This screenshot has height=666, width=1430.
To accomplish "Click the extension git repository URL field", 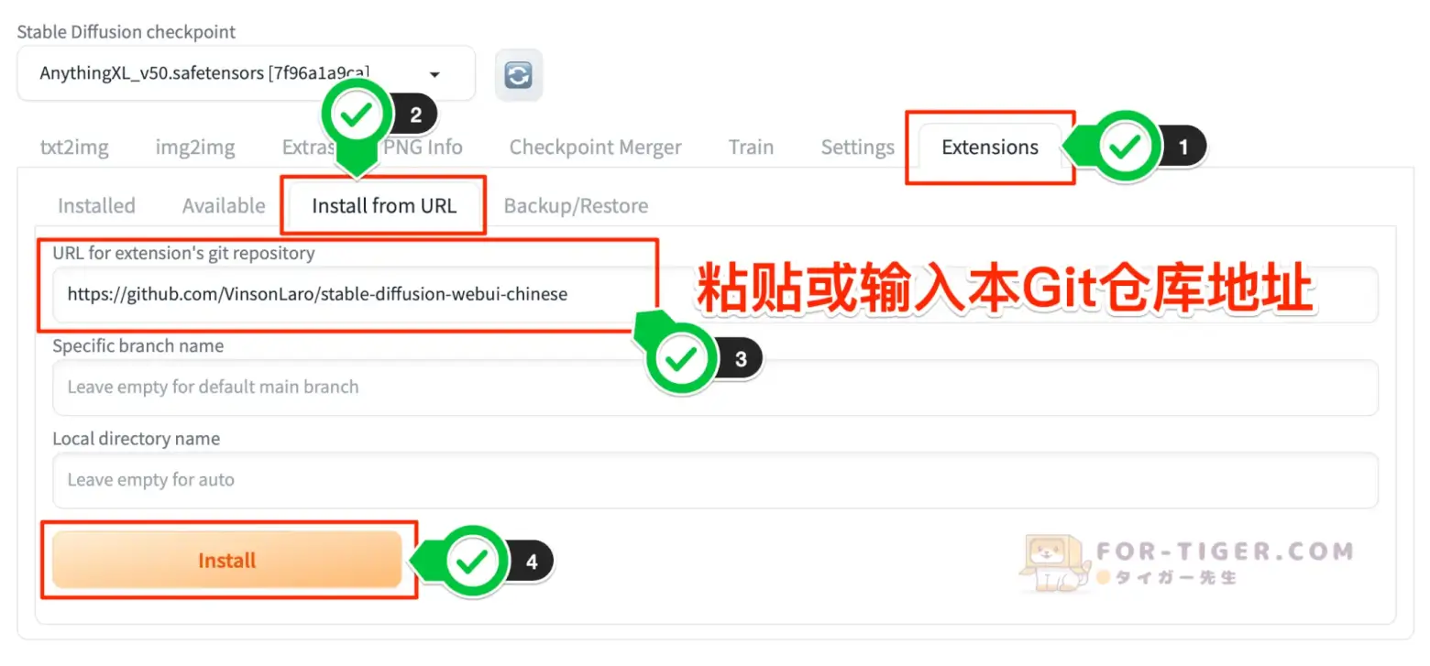I will [715, 295].
